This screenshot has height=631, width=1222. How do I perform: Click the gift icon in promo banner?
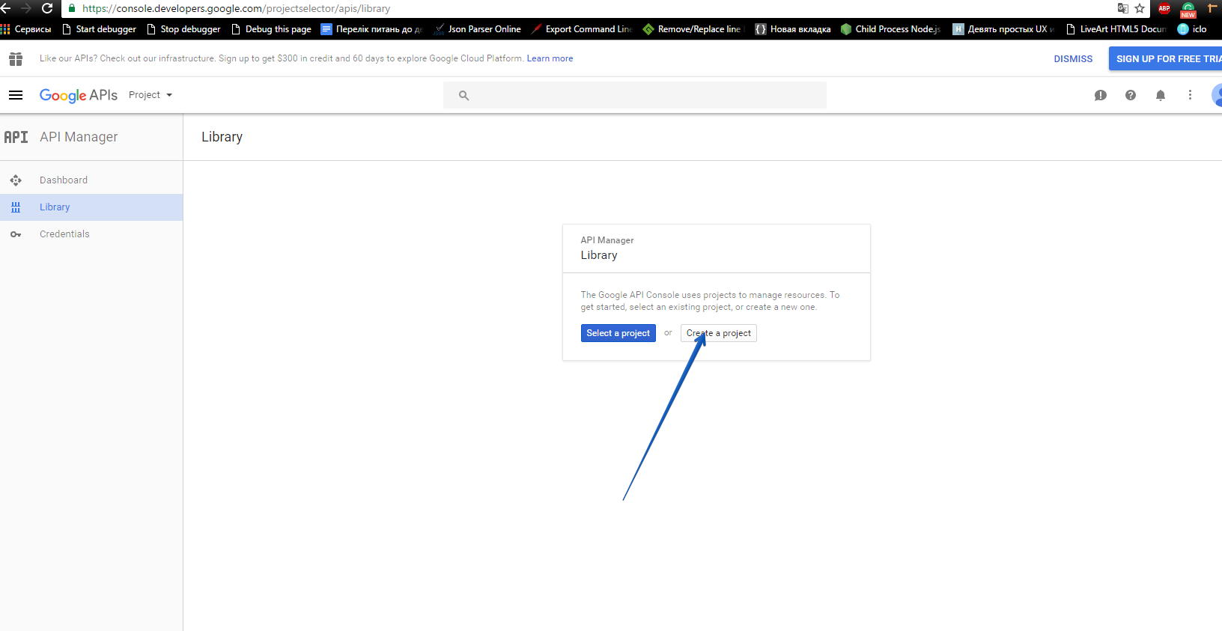[16, 59]
